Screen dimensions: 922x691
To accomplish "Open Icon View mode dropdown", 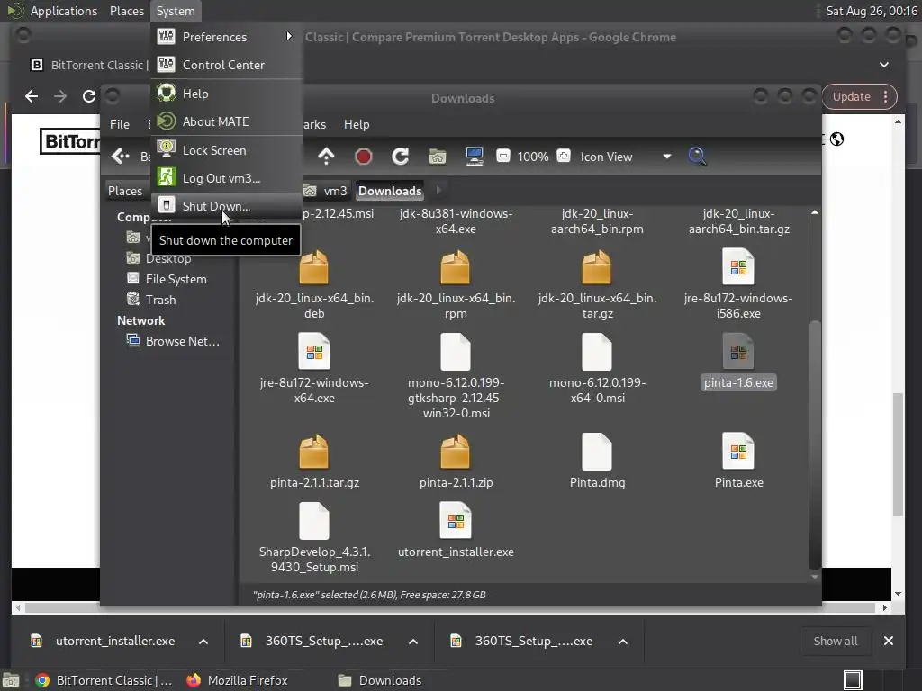I will pyautogui.click(x=625, y=157).
